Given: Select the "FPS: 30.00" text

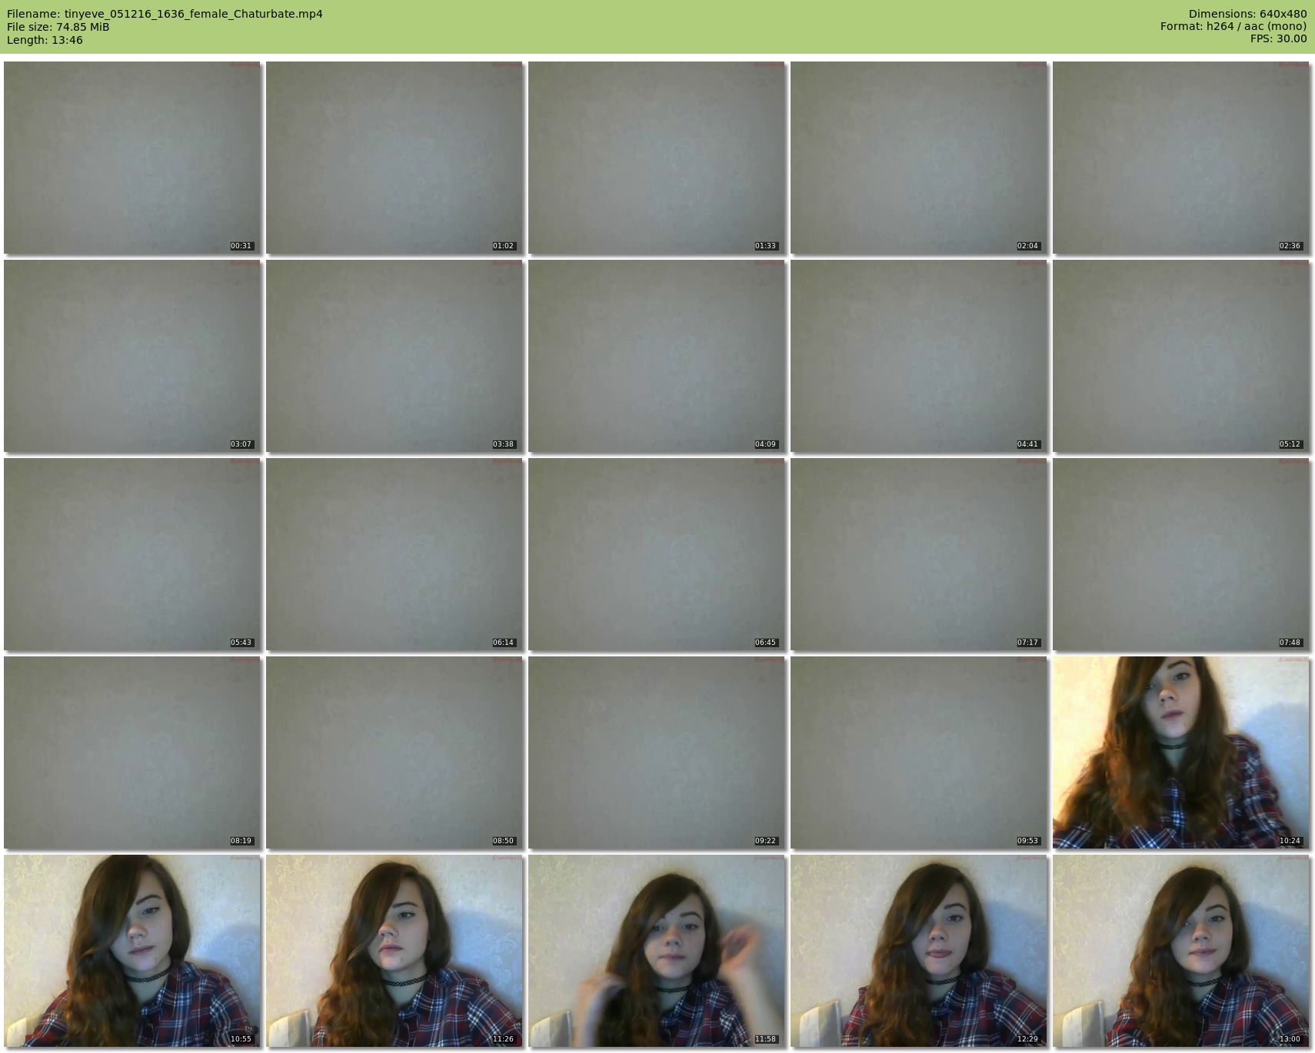Looking at the screenshot, I should pos(1278,38).
